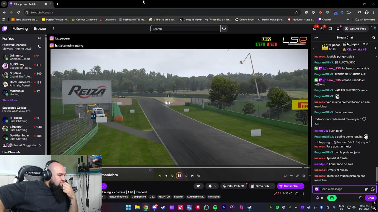Click the Get Ad-Free button

coord(356,29)
